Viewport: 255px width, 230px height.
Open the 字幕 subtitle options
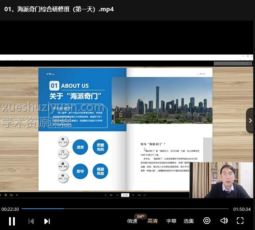(x=171, y=221)
